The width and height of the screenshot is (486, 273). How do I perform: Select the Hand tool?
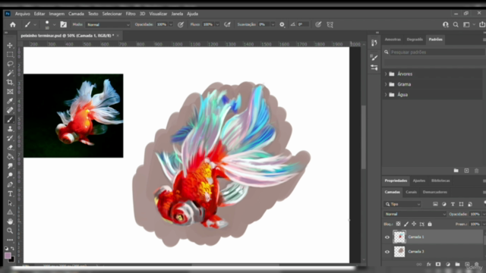tap(10, 221)
